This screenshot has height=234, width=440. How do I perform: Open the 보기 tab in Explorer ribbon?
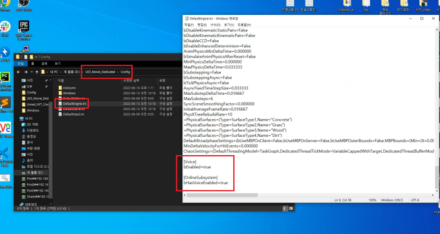pyautogui.click(x=57, y=64)
